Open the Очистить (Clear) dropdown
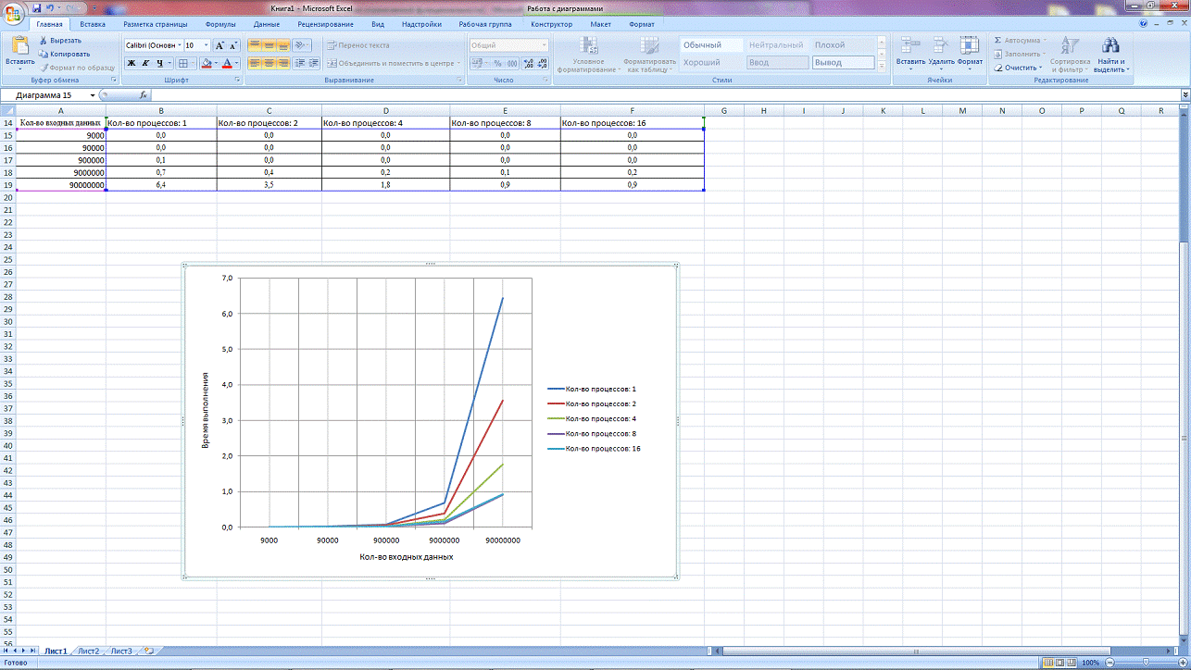The width and height of the screenshot is (1191, 670). 1019,68
